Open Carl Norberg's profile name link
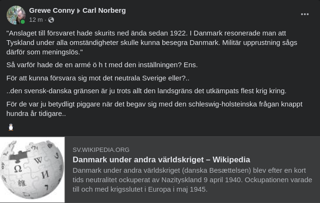 (x=104, y=10)
